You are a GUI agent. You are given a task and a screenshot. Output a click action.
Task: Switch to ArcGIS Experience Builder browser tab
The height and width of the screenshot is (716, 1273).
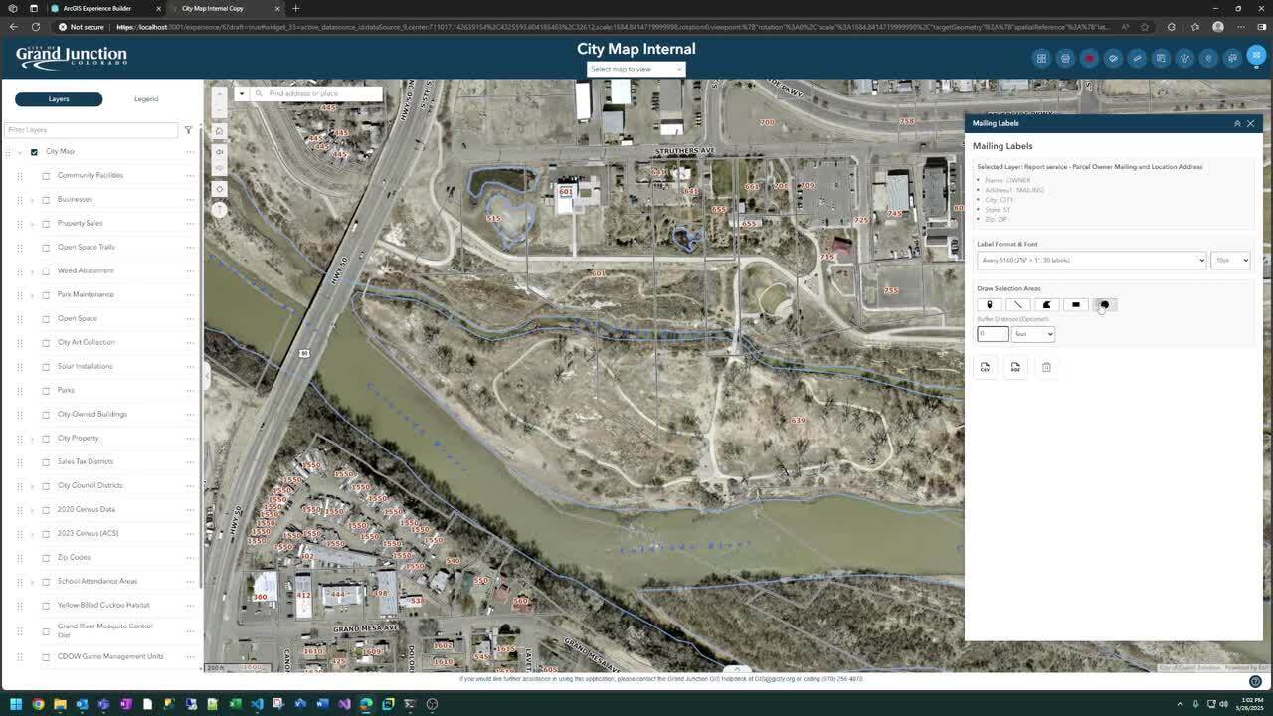pos(97,8)
